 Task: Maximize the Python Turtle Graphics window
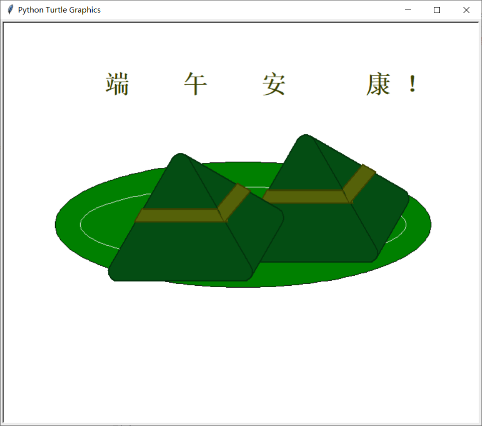(437, 10)
